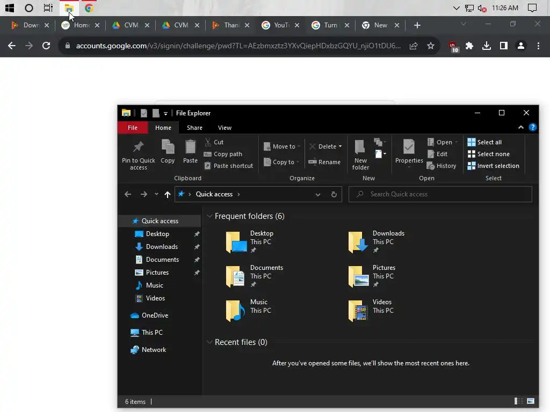The width and height of the screenshot is (550, 412).
Task: Click Select all
Action: (x=484, y=142)
